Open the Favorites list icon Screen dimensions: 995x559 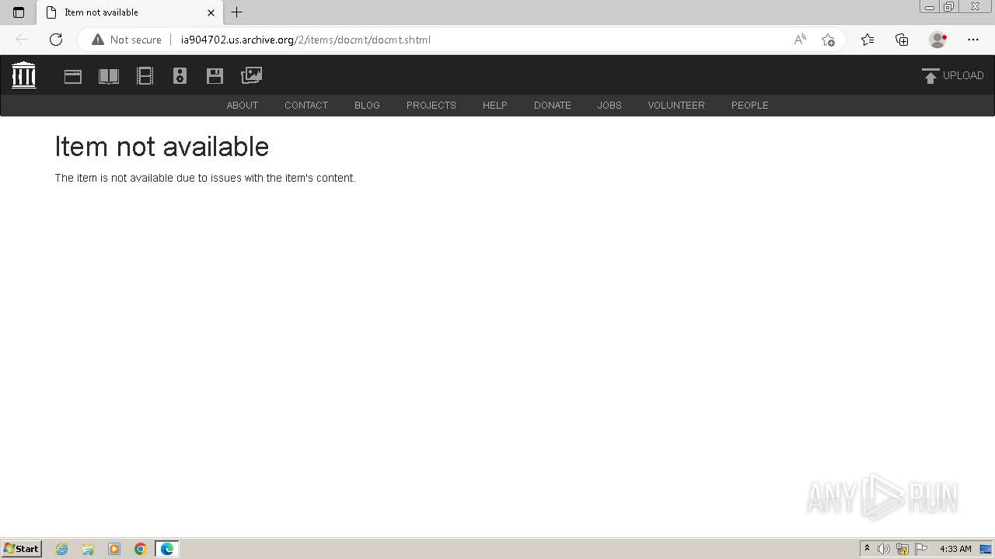click(x=868, y=40)
